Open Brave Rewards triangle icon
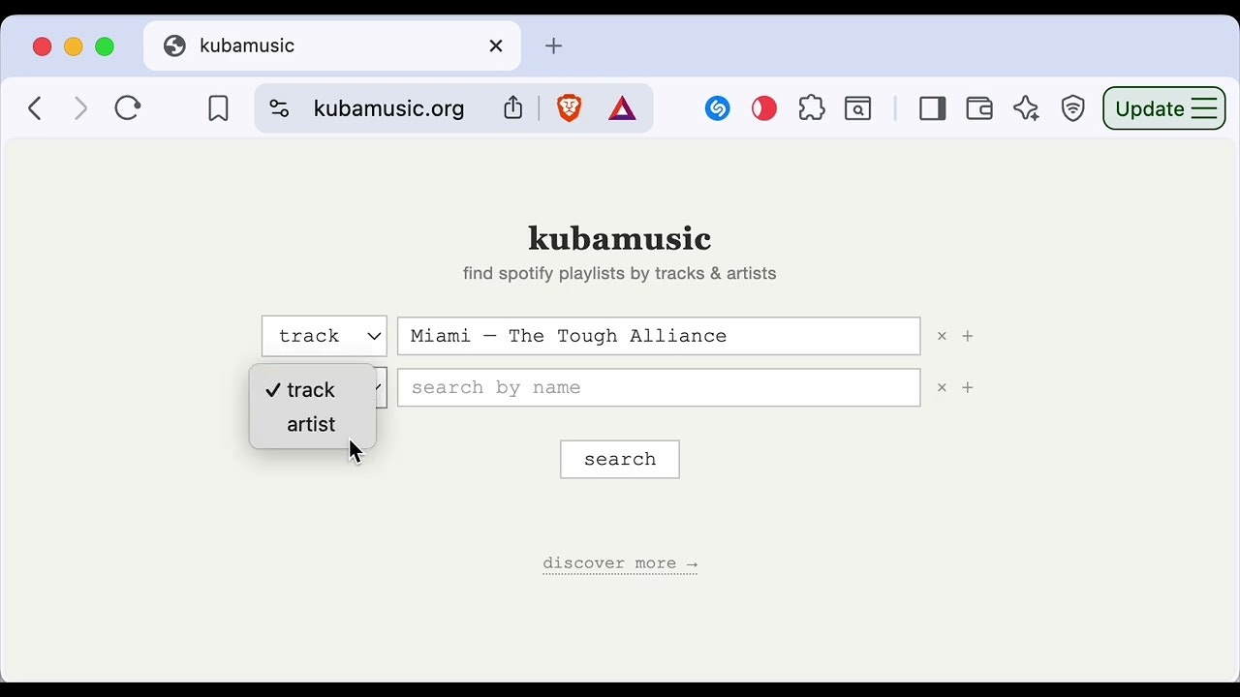Screen dimensions: 1240x697 point(622,108)
